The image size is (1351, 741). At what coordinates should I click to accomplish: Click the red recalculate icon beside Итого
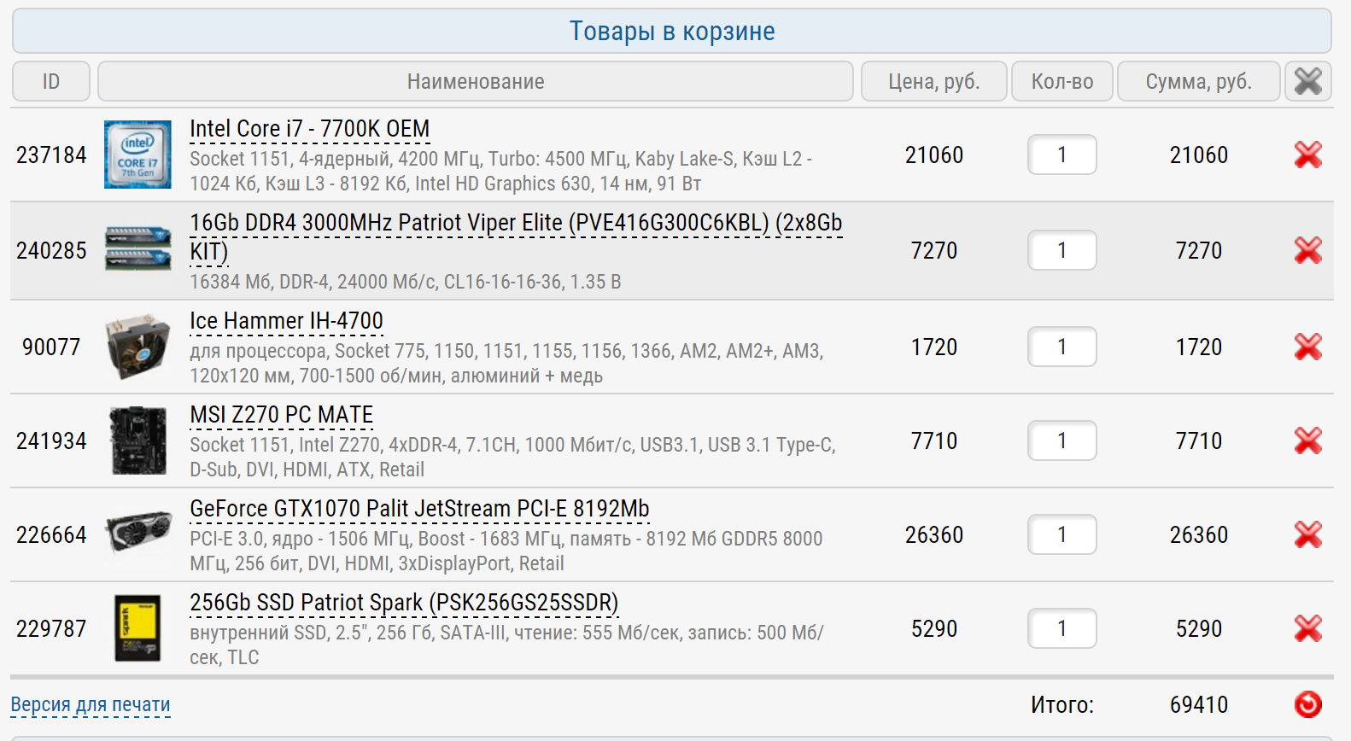tap(1307, 704)
